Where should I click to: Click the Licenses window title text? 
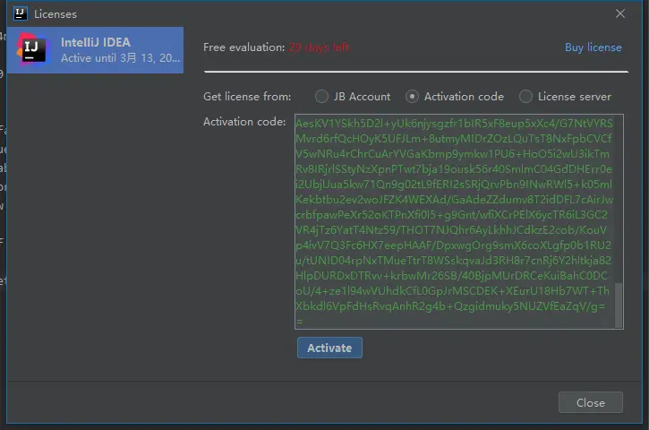(x=56, y=14)
